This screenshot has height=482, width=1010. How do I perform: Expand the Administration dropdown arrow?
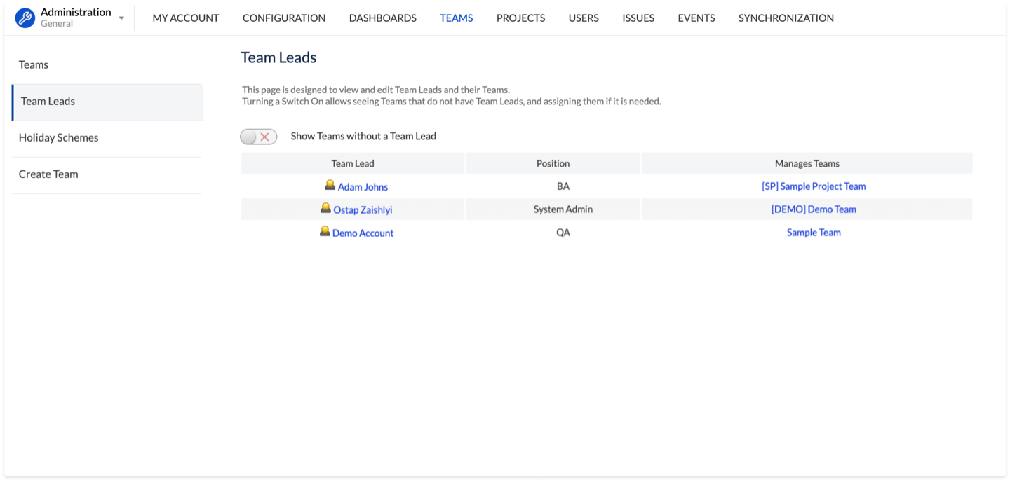(121, 18)
